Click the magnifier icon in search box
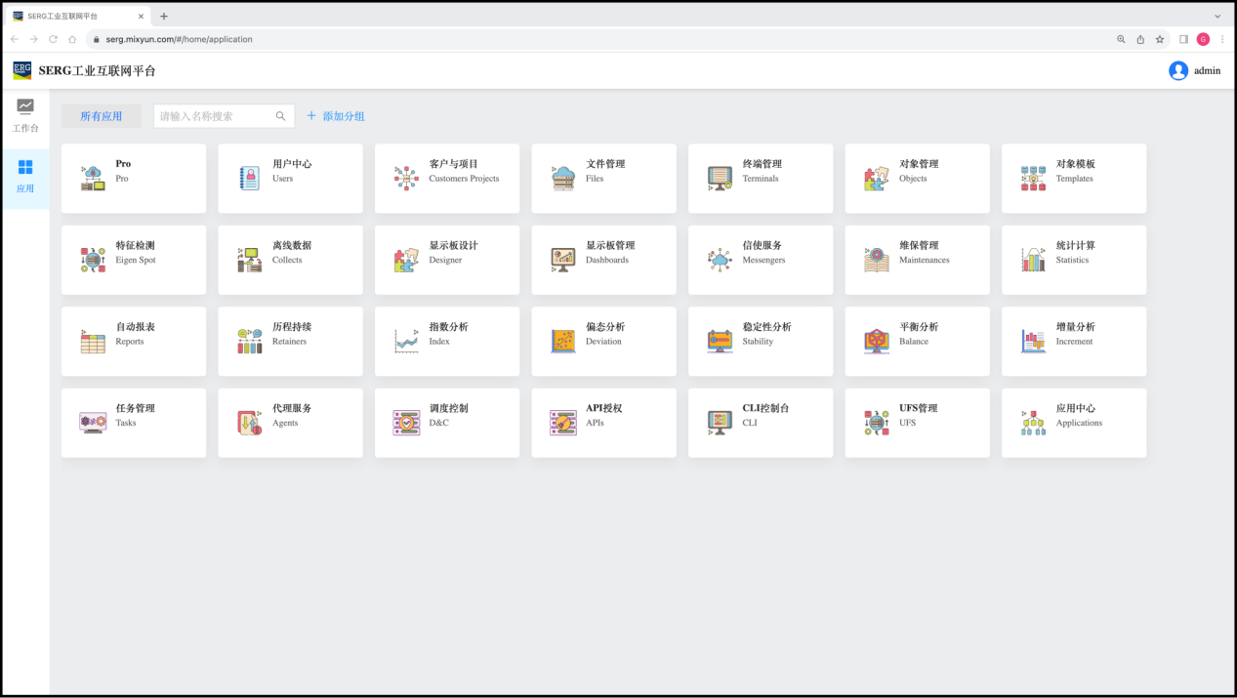Viewport: 1237px width, 698px height. click(x=281, y=116)
